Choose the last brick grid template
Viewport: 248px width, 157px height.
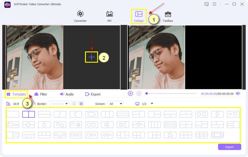(217, 135)
